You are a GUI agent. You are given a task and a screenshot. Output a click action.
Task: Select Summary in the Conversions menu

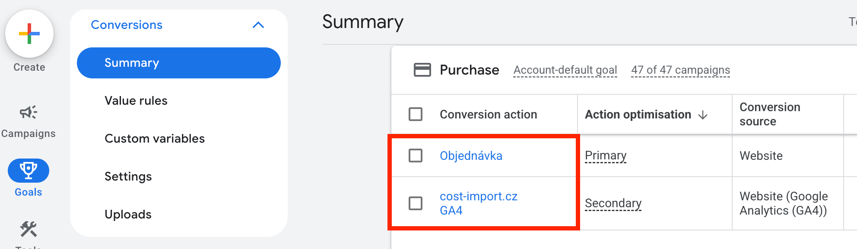(178, 63)
